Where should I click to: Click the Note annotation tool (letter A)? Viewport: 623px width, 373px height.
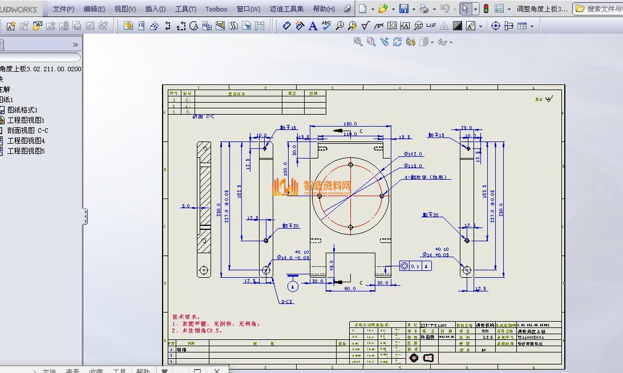[x=313, y=26]
